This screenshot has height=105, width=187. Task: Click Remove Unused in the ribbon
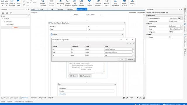(98, 3)
